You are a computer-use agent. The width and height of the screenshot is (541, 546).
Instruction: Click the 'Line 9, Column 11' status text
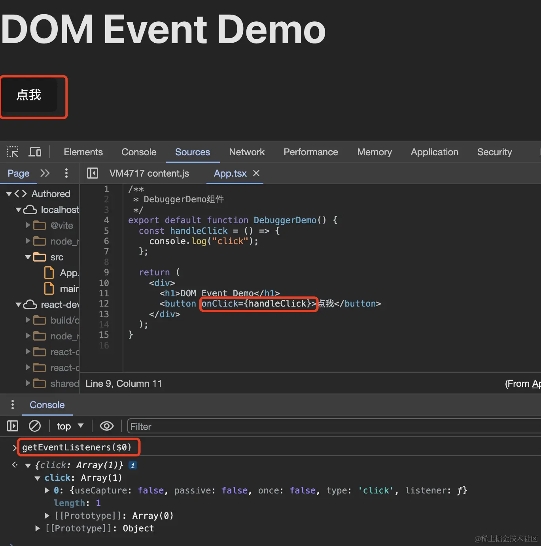coord(123,384)
